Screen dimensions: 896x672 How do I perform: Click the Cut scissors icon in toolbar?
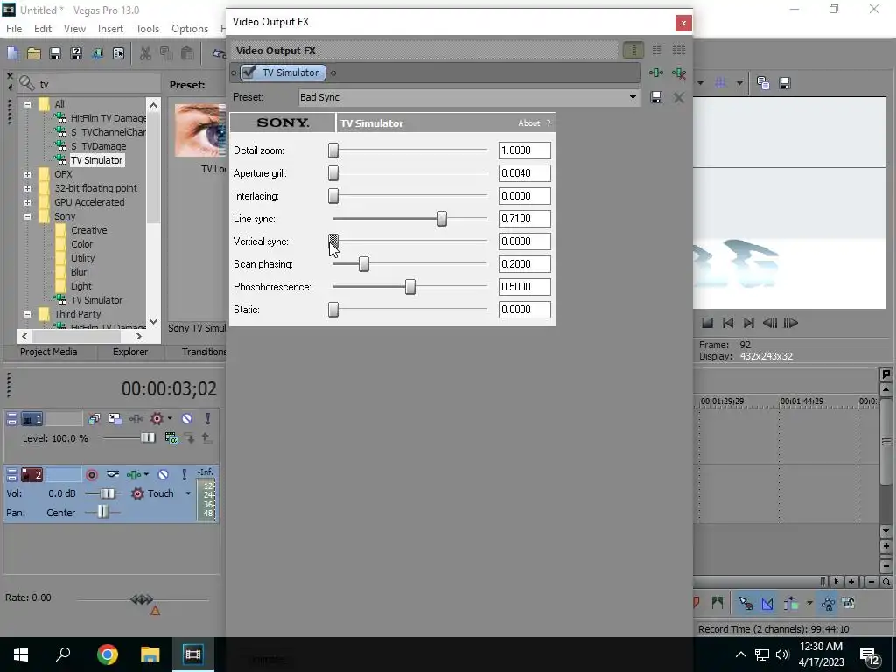click(x=145, y=53)
